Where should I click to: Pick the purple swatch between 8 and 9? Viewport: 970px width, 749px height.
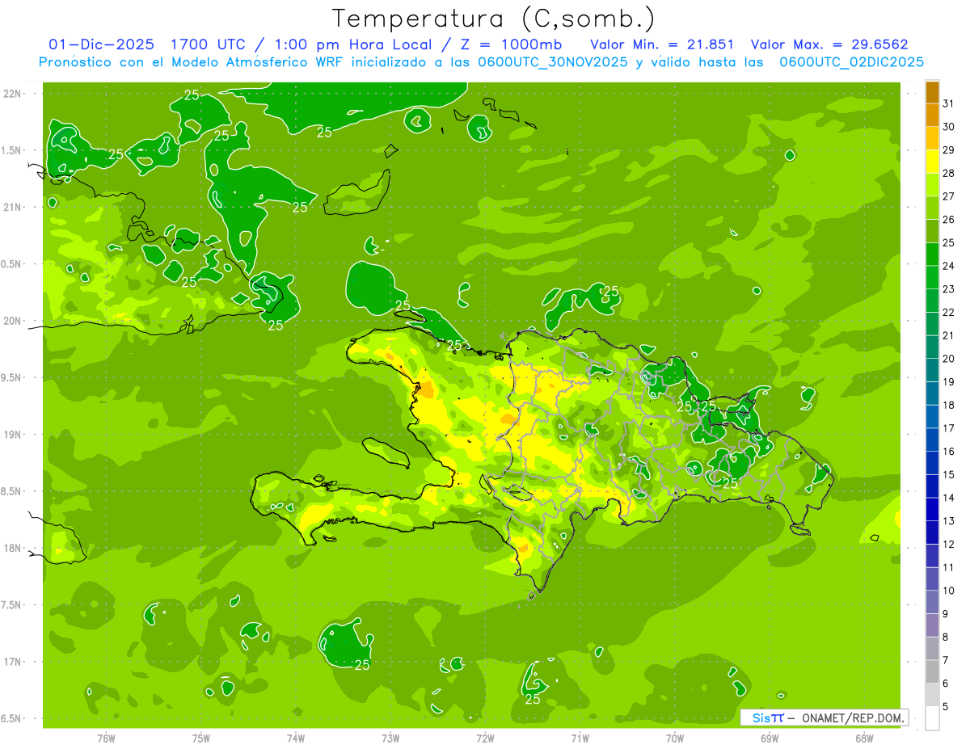click(932, 625)
